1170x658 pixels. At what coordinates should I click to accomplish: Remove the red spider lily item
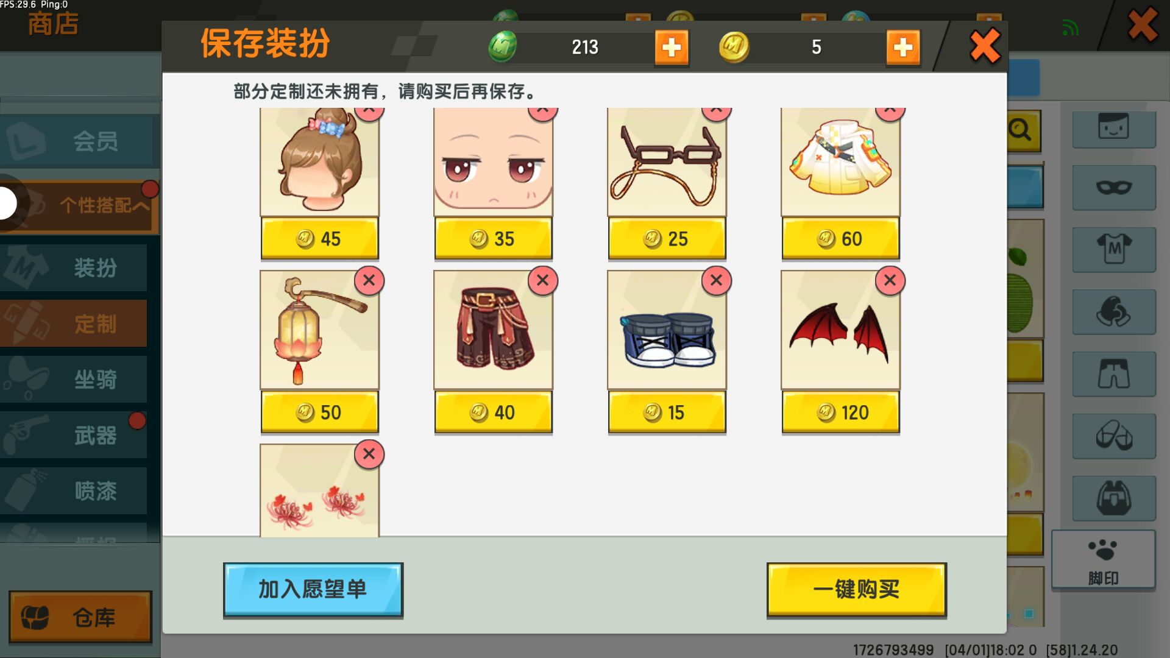[x=369, y=455]
